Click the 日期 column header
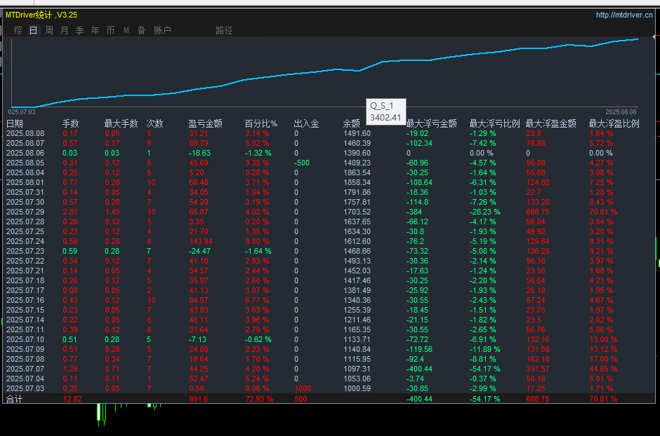 tap(15, 123)
